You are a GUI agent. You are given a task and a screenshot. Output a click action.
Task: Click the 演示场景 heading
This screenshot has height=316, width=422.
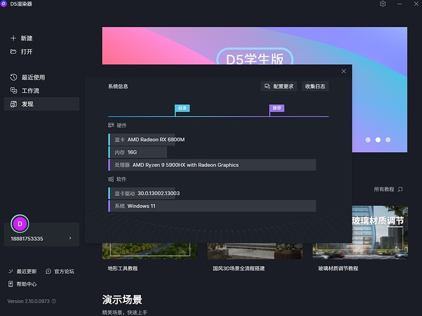(x=122, y=300)
